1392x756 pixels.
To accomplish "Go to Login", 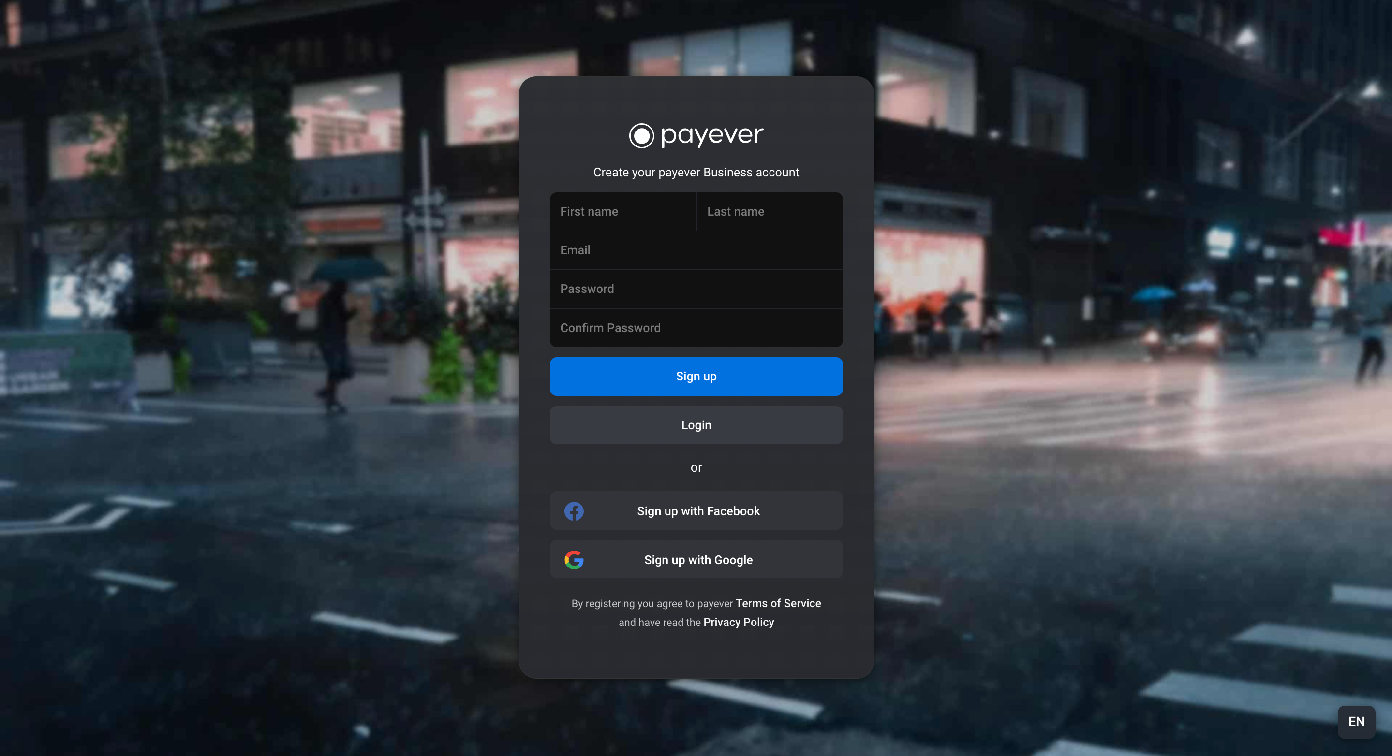I will tap(696, 425).
